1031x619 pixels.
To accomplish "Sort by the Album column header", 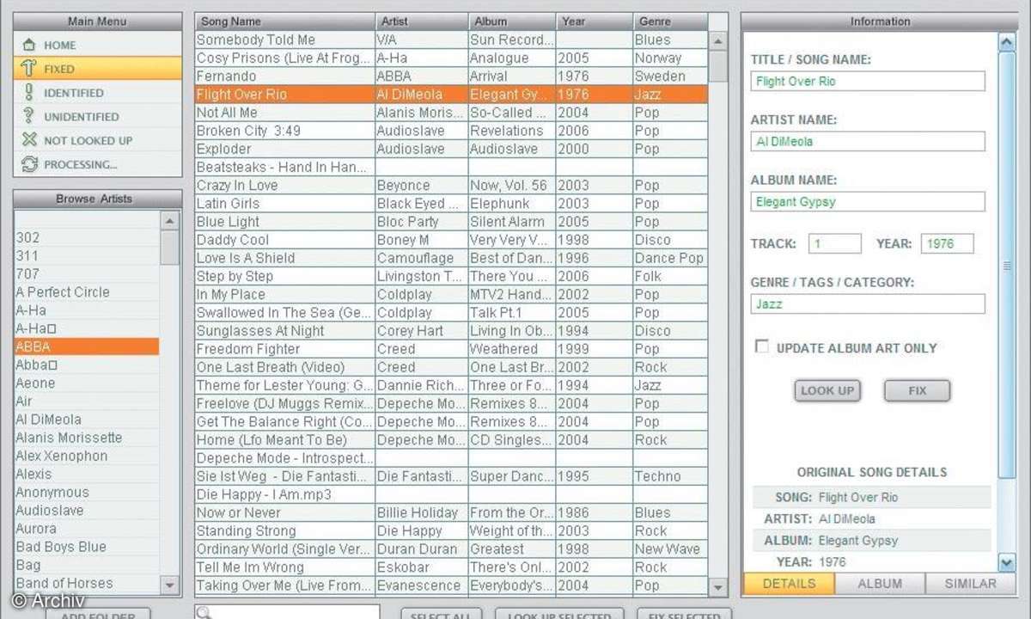I will coord(513,21).
